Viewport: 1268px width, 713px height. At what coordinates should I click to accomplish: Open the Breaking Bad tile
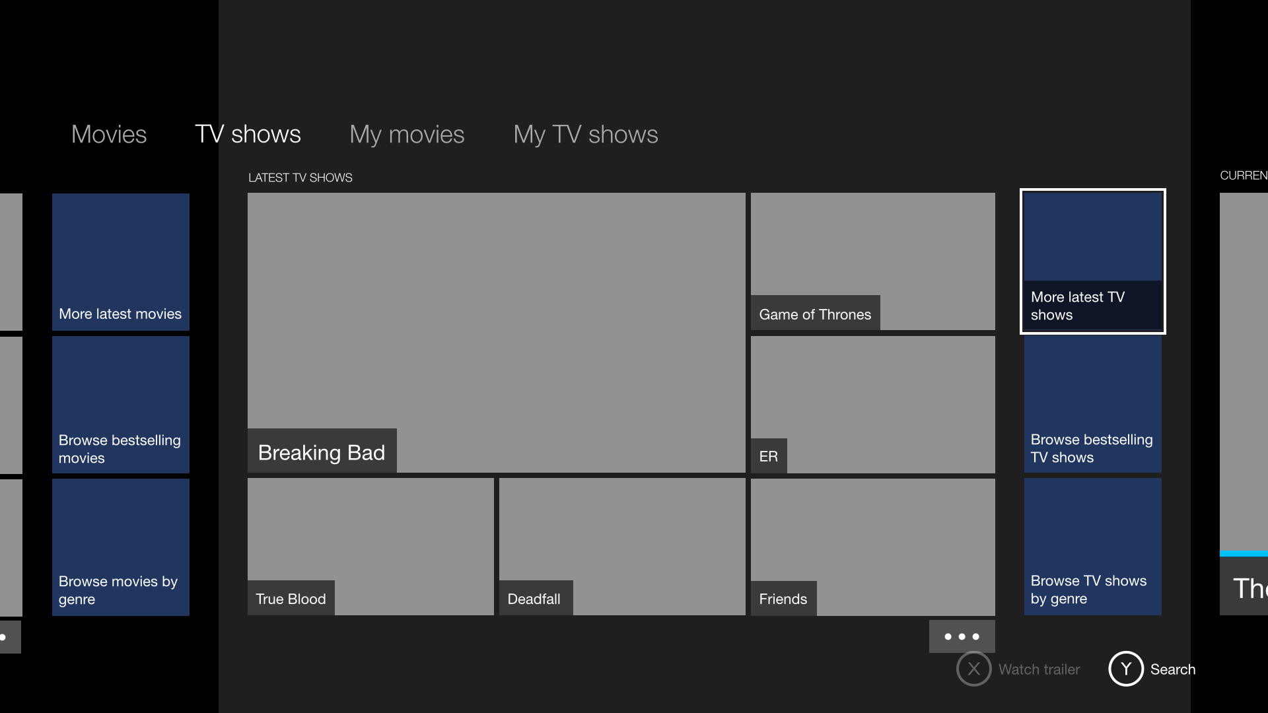(x=497, y=333)
